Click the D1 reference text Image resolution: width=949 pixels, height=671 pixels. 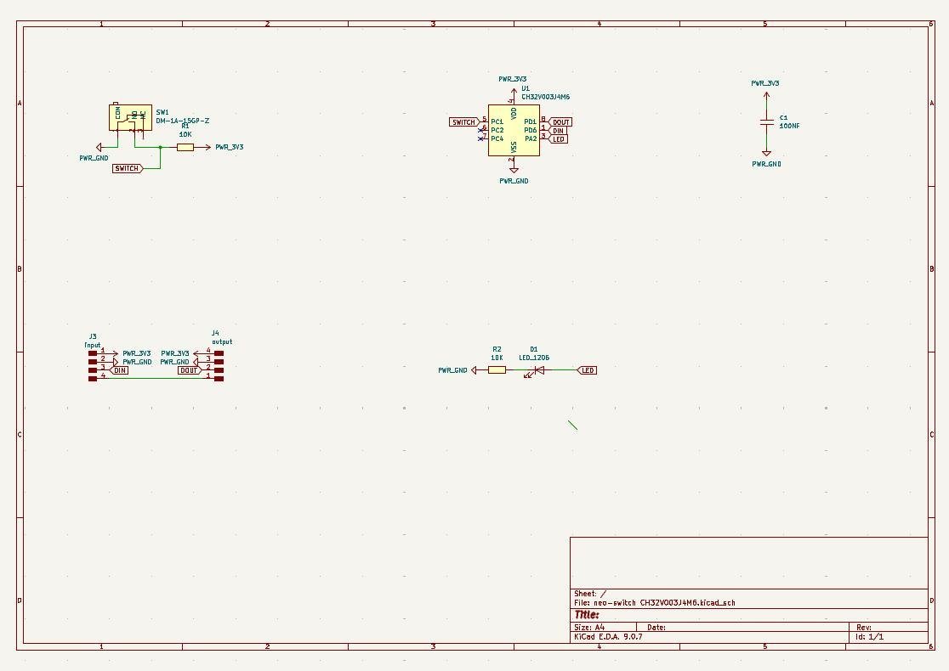click(x=534, y=349)
